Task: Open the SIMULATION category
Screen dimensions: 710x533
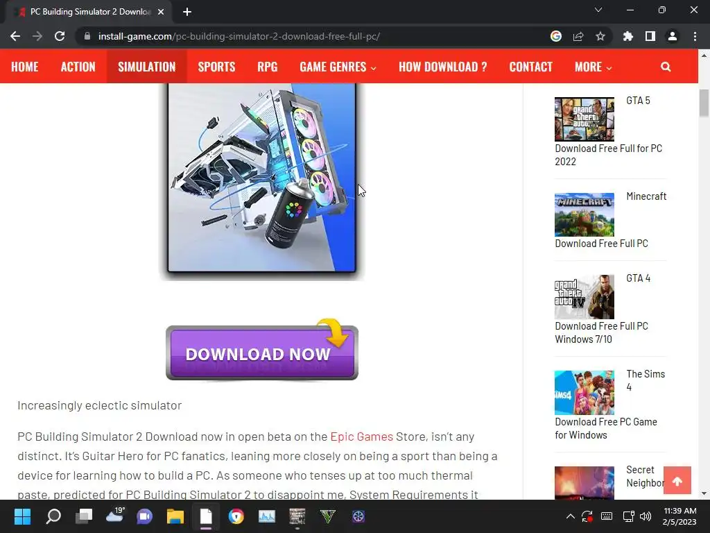Action: [x=147, y=67]
